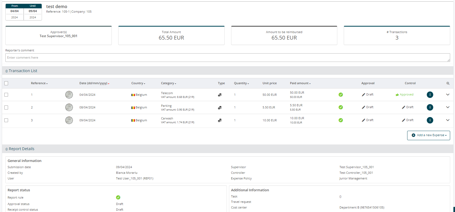Check the box for transaction reference 3
The width and height of the screenshot is (455, 212).
(6, 120)
